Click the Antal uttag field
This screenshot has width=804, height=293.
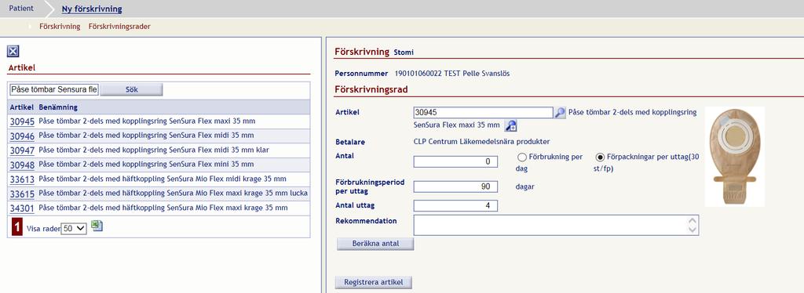pos(455,205)
